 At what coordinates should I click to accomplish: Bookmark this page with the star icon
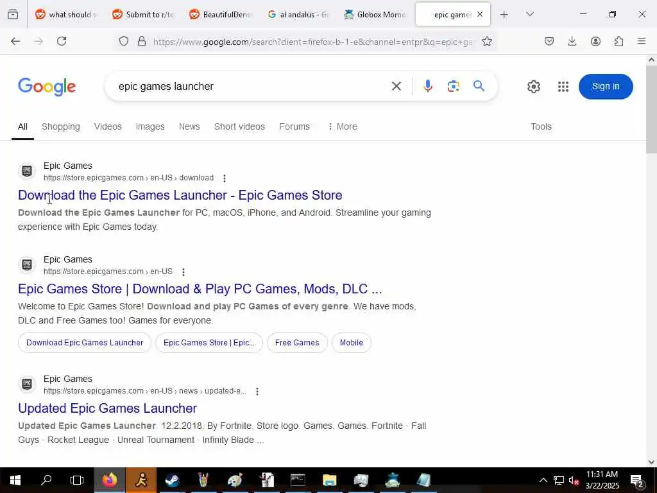coord(486,41)
